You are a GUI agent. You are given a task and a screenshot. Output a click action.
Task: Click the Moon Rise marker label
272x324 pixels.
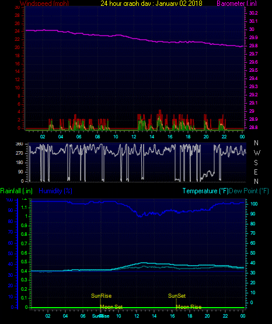click(x=189, y=307)
